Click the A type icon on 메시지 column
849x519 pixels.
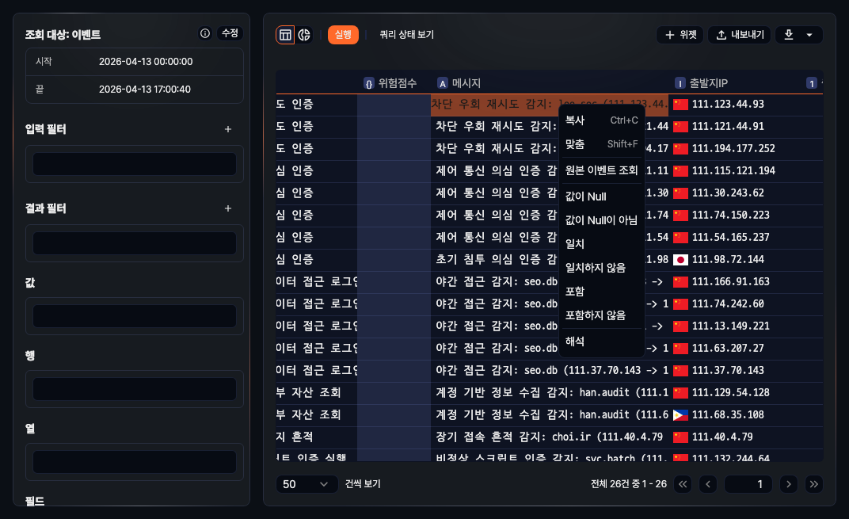pos(442,82)
